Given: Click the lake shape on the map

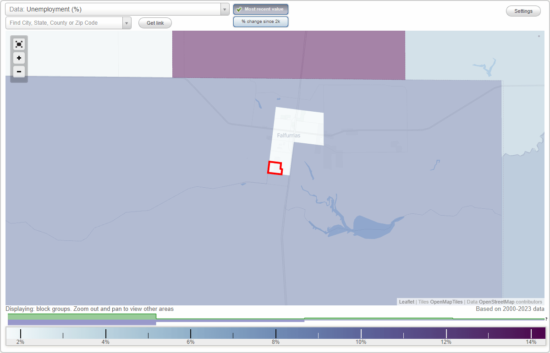Looking at the screenshot, I should point(374,228).
